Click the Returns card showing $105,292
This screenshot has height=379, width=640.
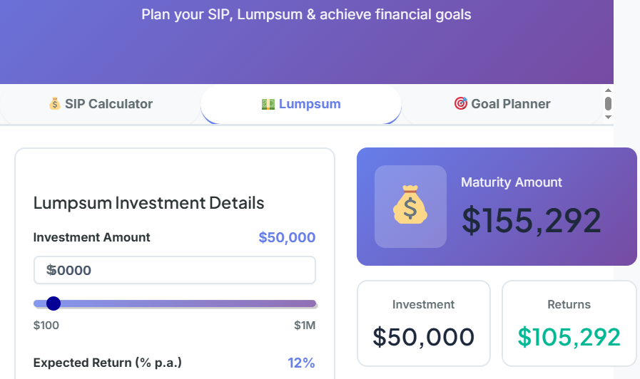[569, 323]
